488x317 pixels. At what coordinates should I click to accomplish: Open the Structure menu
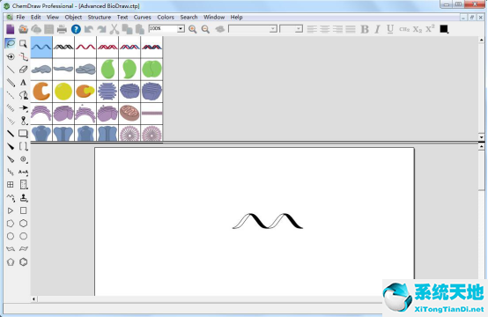click(100, 17)
